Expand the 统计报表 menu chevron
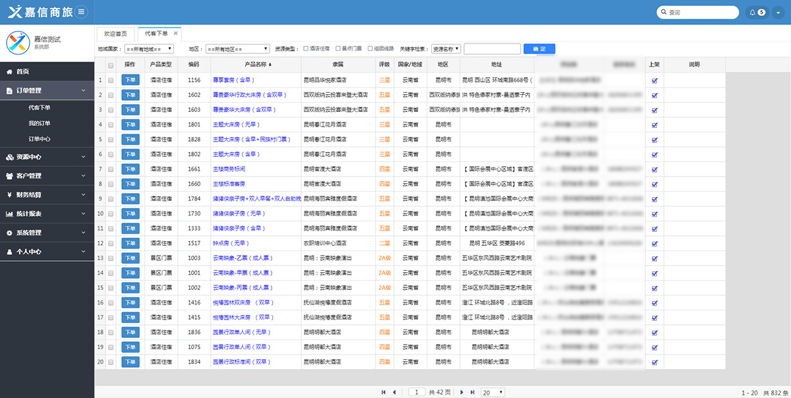The image size is (791, 398). click(83, 213)
